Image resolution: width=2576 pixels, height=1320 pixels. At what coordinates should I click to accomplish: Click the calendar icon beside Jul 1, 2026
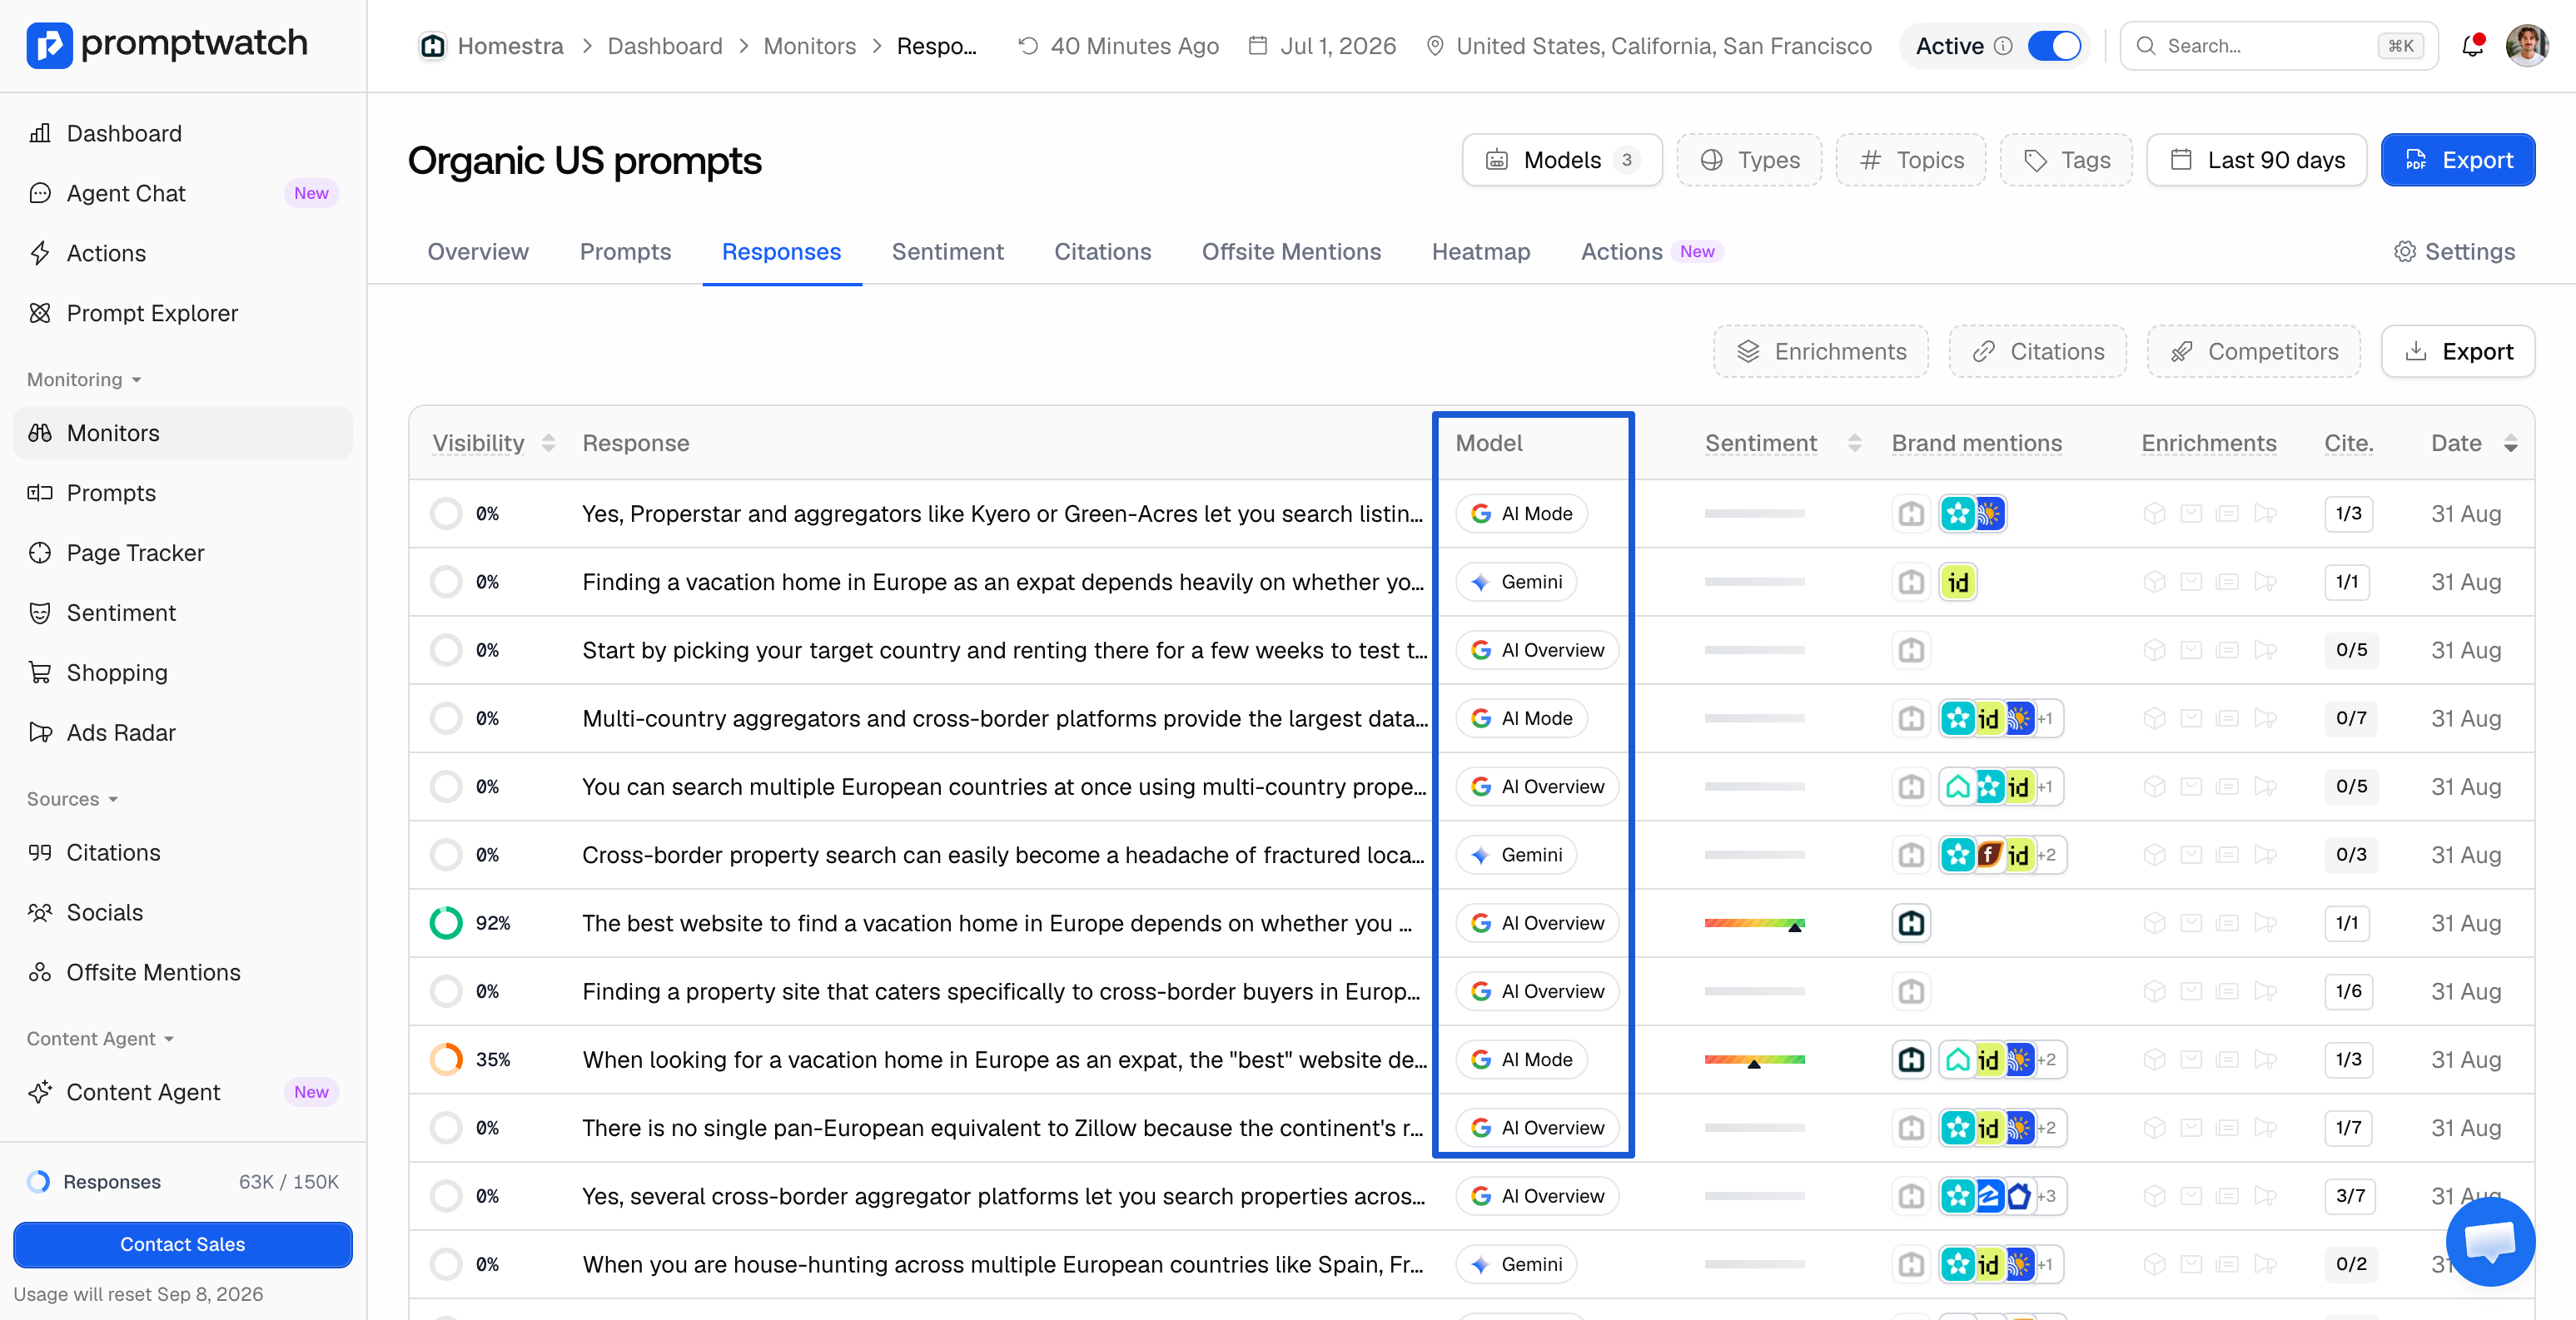1258,46
